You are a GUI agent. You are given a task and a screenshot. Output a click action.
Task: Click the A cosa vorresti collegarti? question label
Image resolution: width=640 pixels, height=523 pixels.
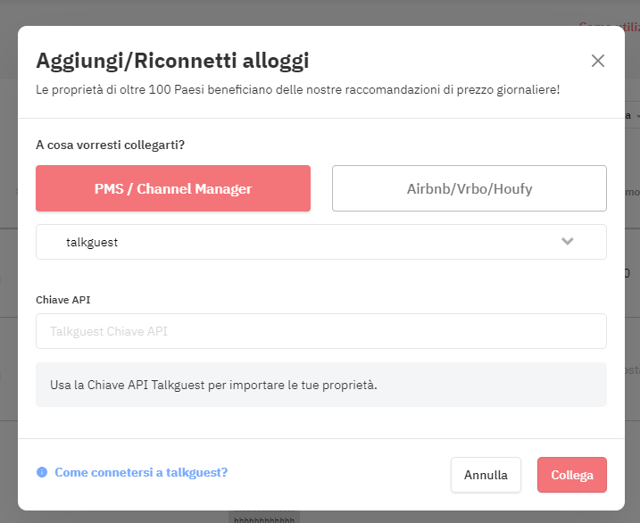[110, 145]
